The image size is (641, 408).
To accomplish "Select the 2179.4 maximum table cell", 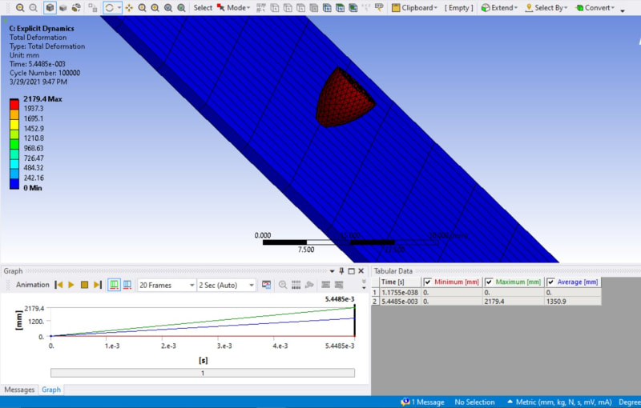I will (x=514, y=301).
